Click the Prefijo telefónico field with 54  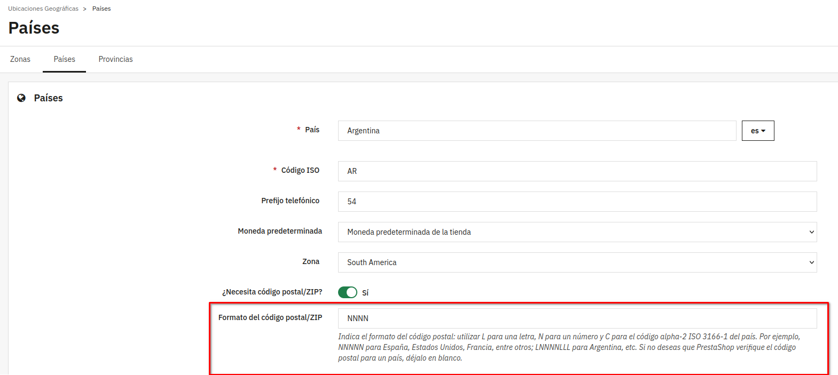tap(577, 202)
